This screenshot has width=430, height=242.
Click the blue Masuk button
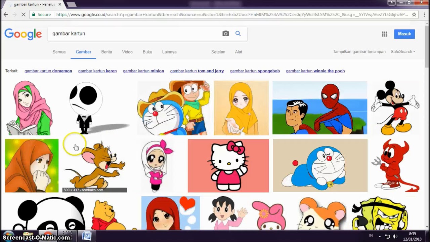(x=404, y=34)
